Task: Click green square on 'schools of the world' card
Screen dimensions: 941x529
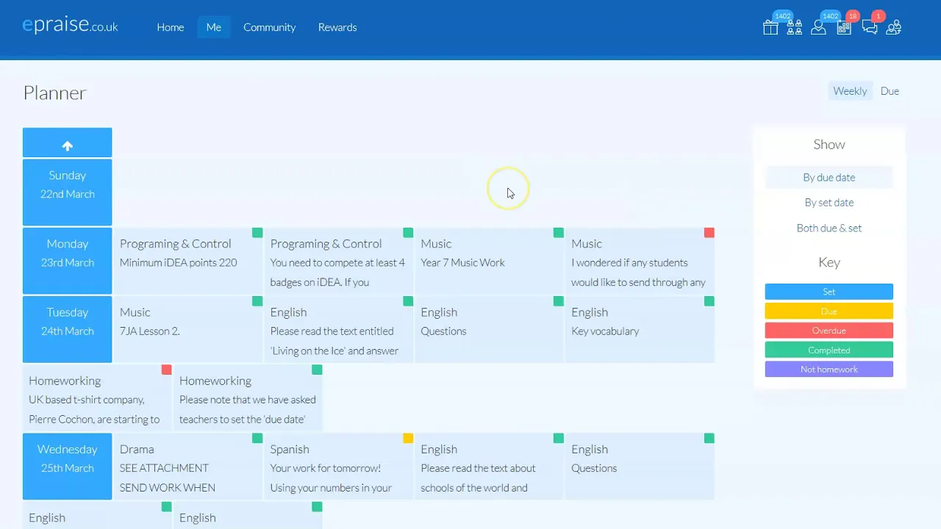Action: click(559, 438)
